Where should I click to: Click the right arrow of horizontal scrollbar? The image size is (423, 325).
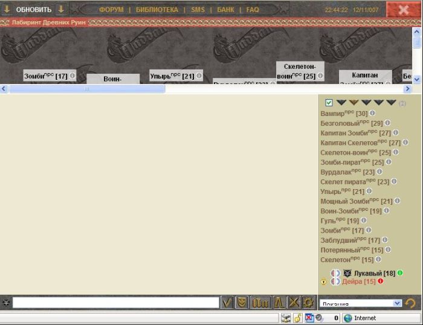[408, 89]
